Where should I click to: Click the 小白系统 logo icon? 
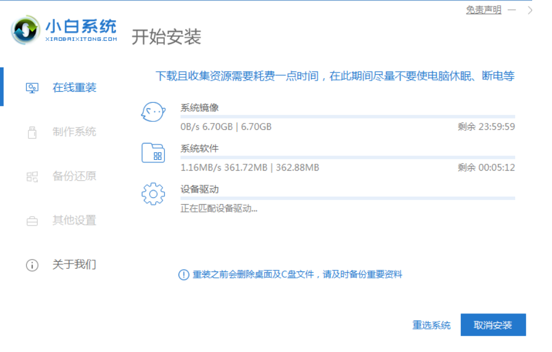[x=26, y=30]
